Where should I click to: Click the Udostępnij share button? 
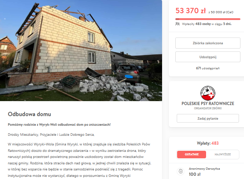[208, 57]
